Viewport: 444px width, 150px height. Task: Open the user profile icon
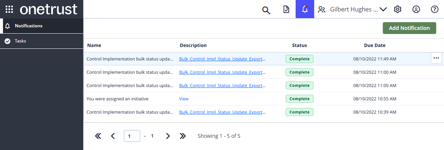416,10
